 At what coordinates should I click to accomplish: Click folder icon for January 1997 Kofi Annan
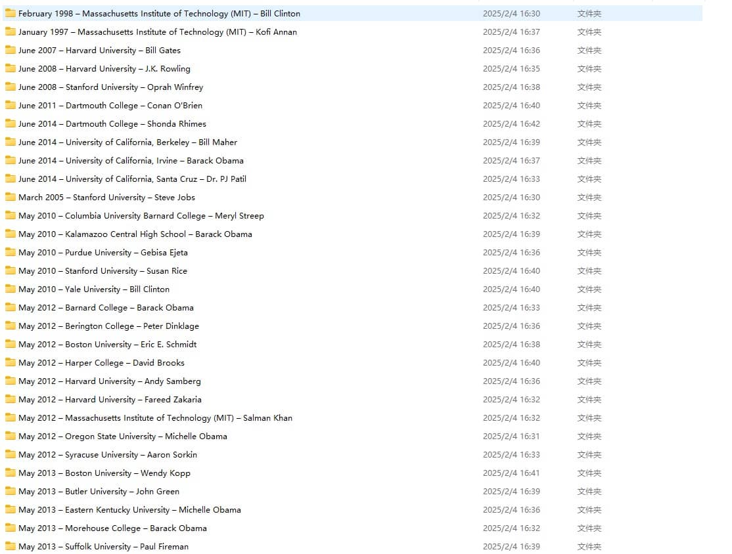pyautogui.click(x=11, y=32)
